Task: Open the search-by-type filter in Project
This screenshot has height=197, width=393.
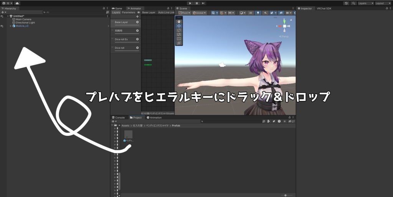Action: click(x=269, y=121)
